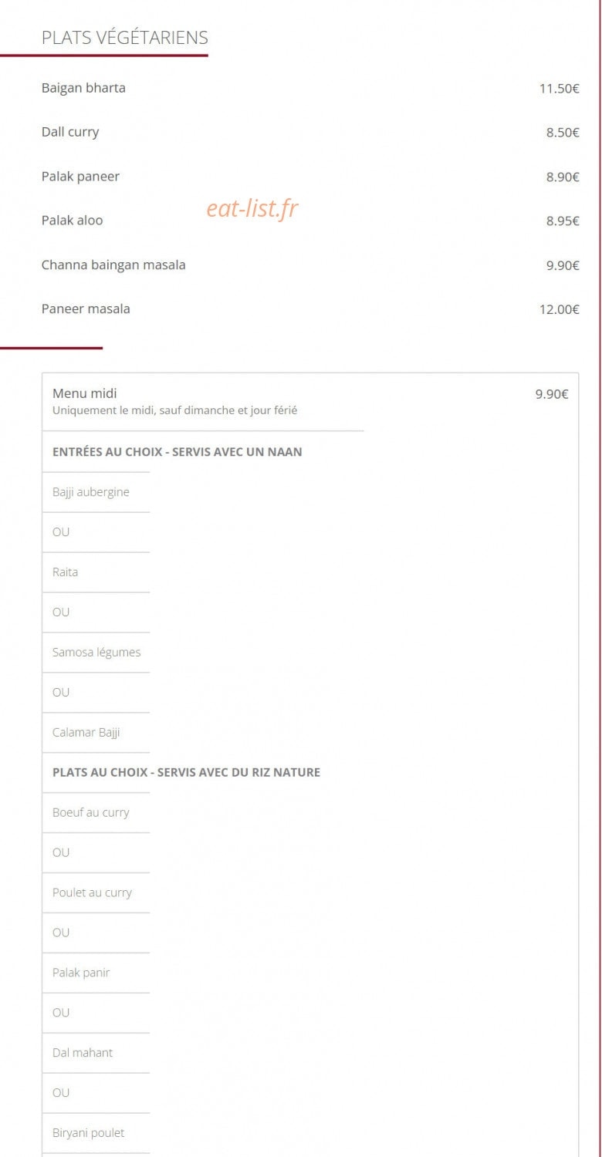The image size is (602, 1157).
Task: Choose the Poulet au curry option
Action: coord(92,892)
